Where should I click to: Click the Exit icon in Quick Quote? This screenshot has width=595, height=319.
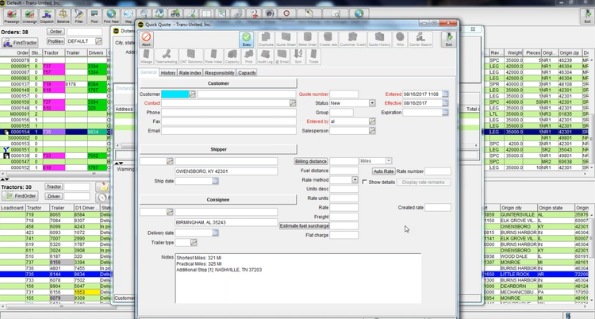click(x=449, y=39)
